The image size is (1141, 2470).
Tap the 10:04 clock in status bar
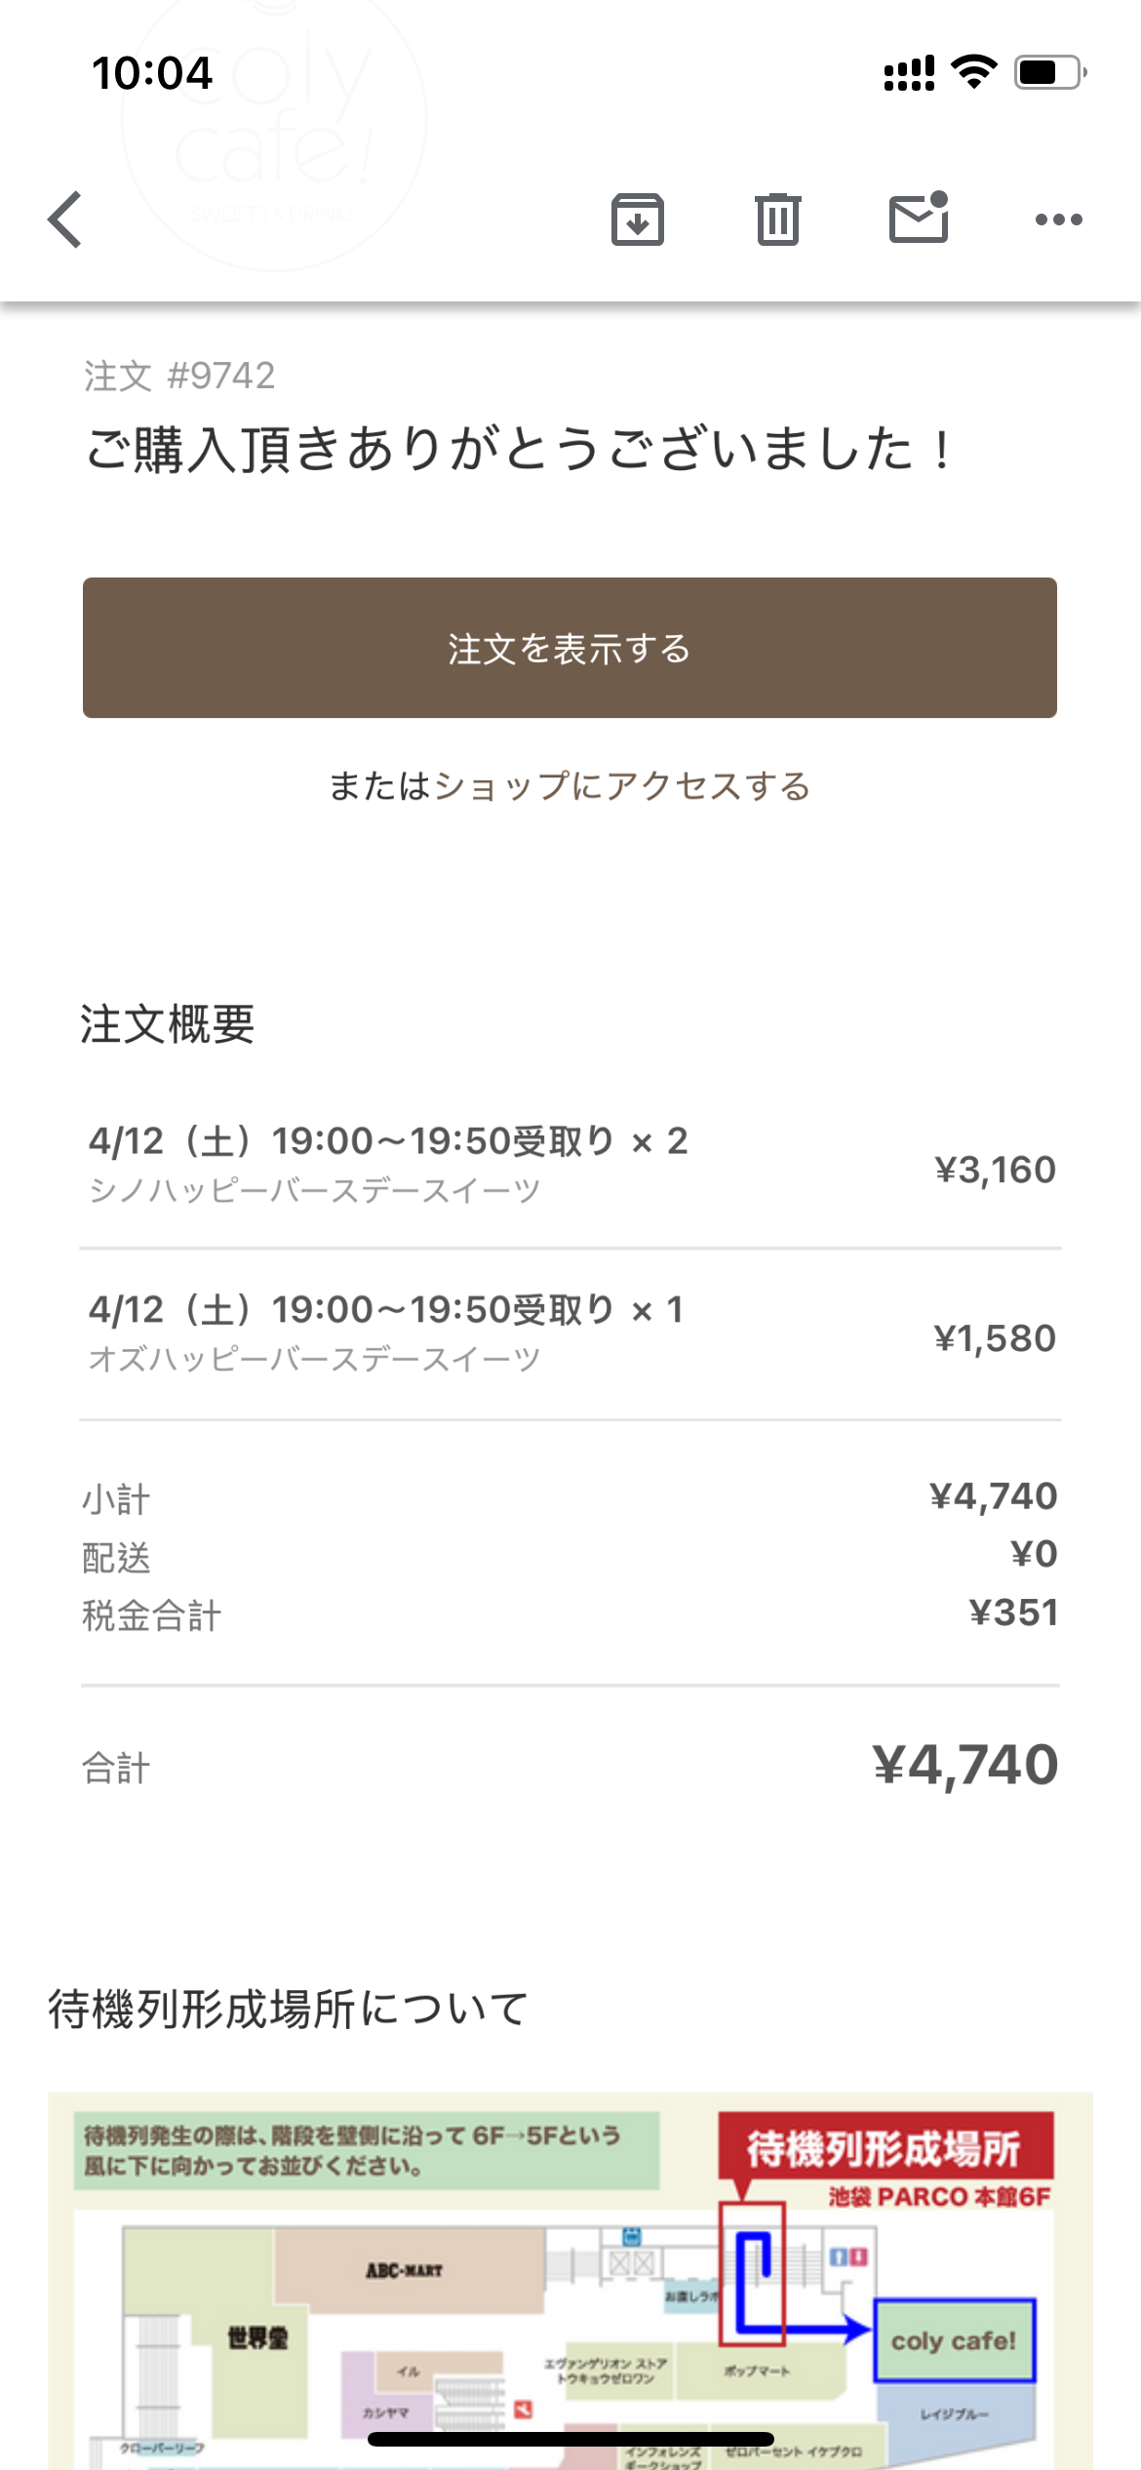152,73
